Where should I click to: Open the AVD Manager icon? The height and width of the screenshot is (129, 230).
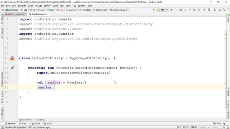click(209, 10)
